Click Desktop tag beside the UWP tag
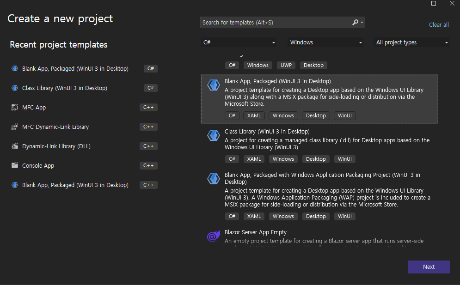This screenshot has width=460, height=285. (313, 65)
